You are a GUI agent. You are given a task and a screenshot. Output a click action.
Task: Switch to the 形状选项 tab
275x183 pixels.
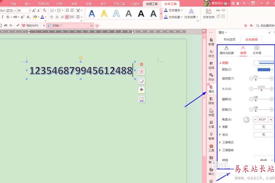(x=229, y=39)
